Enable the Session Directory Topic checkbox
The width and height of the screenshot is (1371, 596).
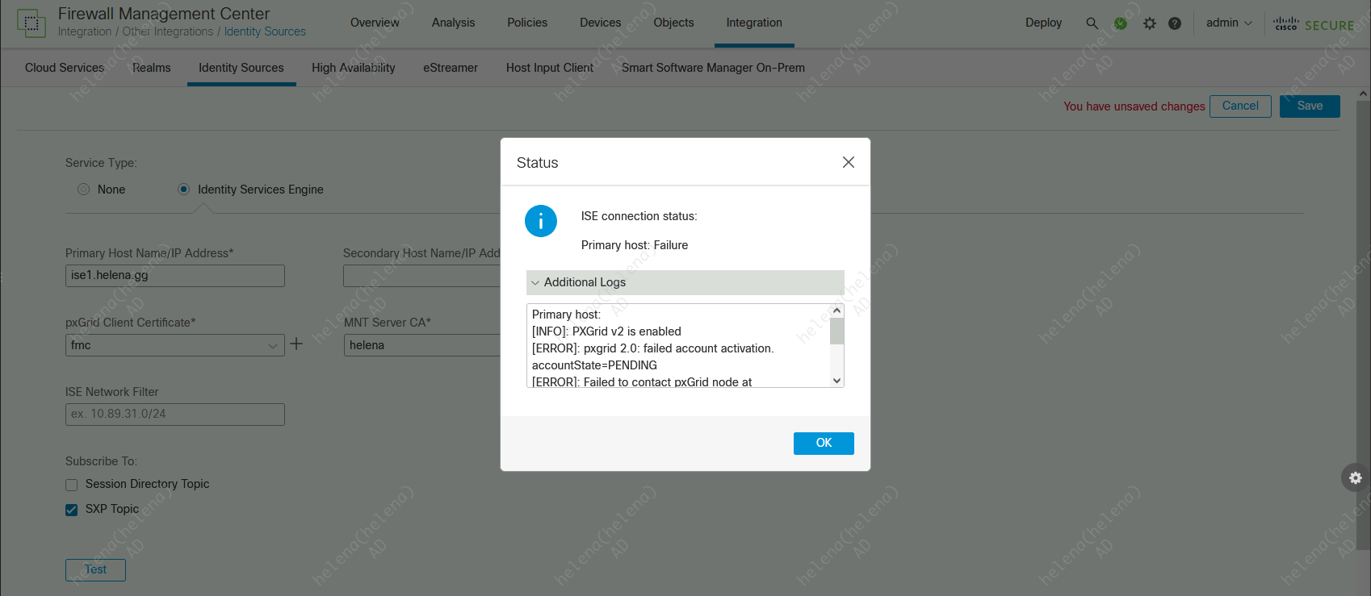pyautogui.click(x=72, y=485)
